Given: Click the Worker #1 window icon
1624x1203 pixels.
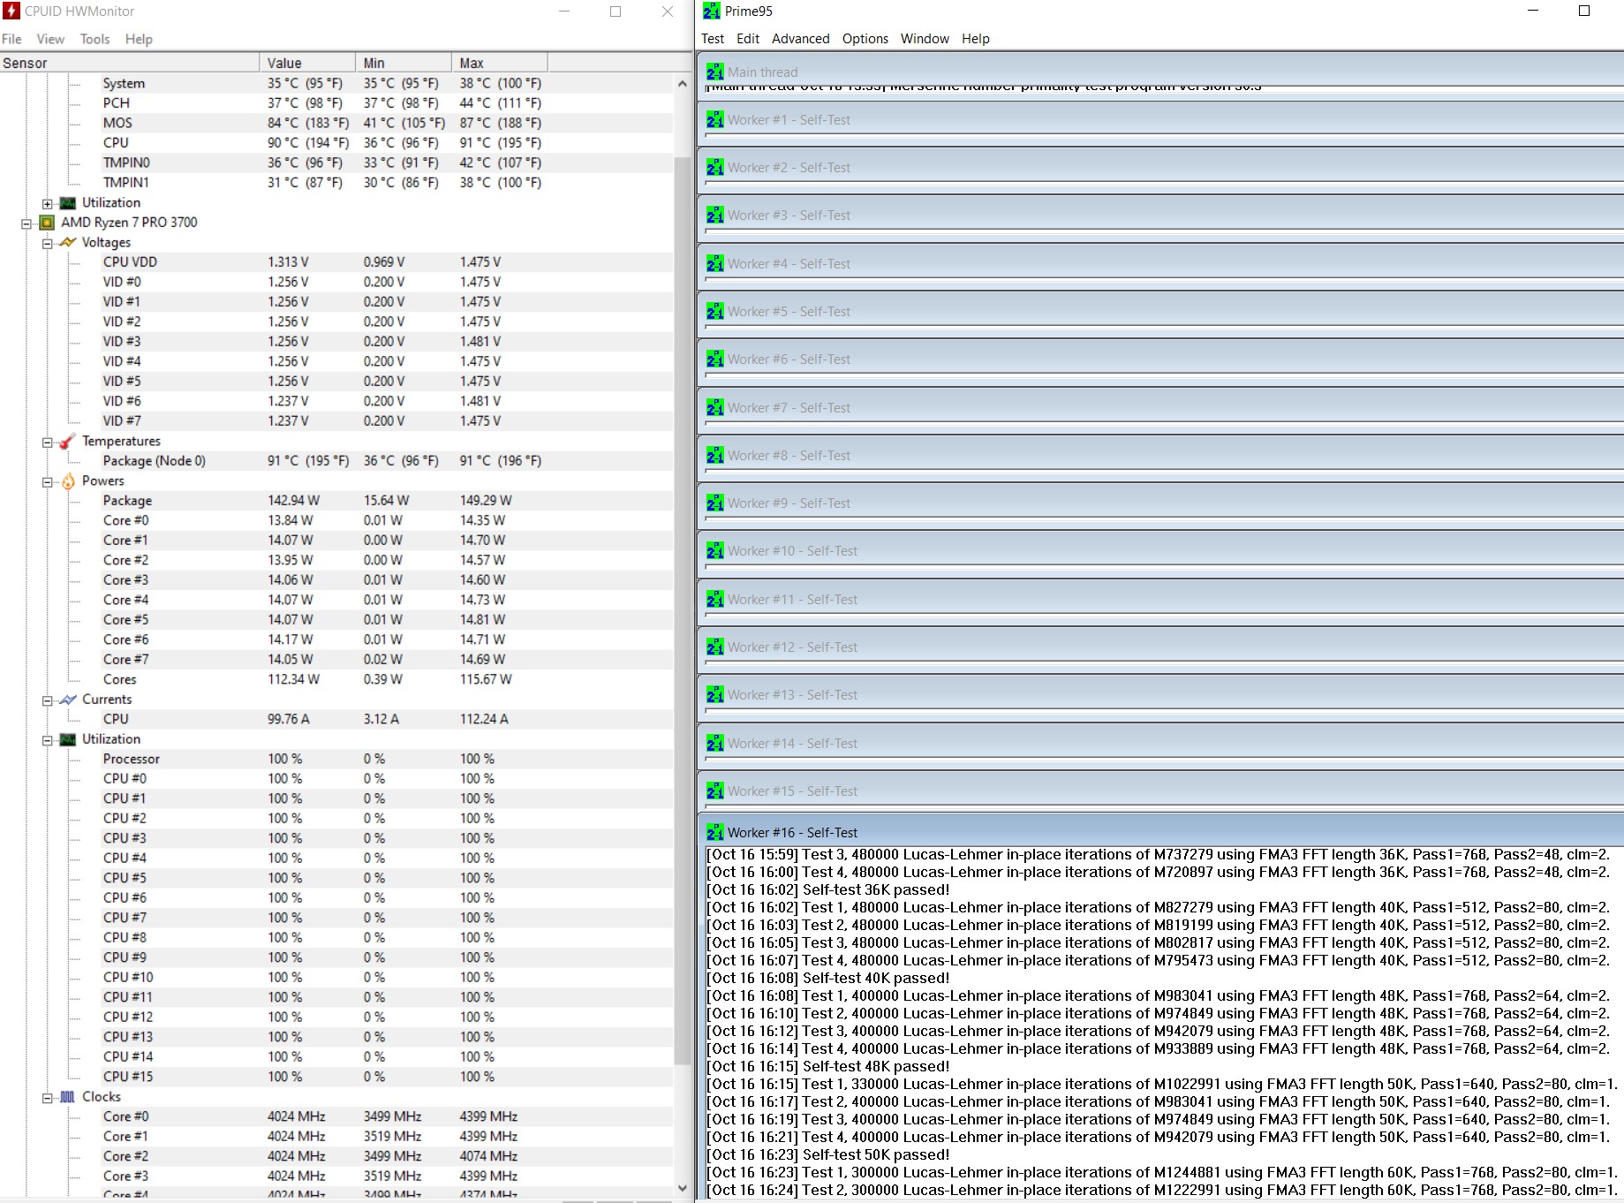Looking at the screenshot, I should tap(715, 119).
